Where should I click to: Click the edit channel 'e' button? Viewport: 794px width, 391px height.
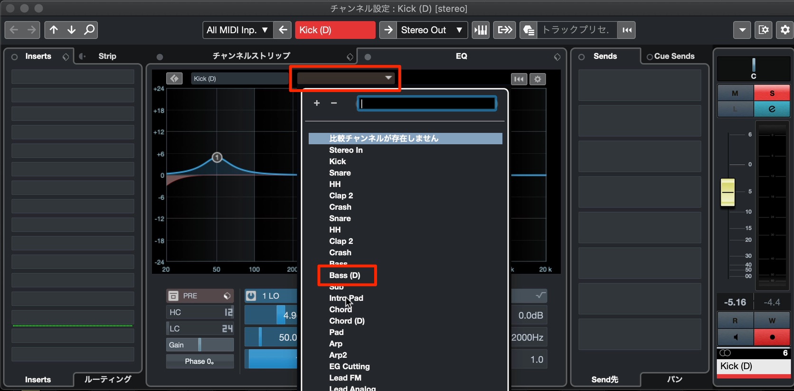[x=772, y=109]
